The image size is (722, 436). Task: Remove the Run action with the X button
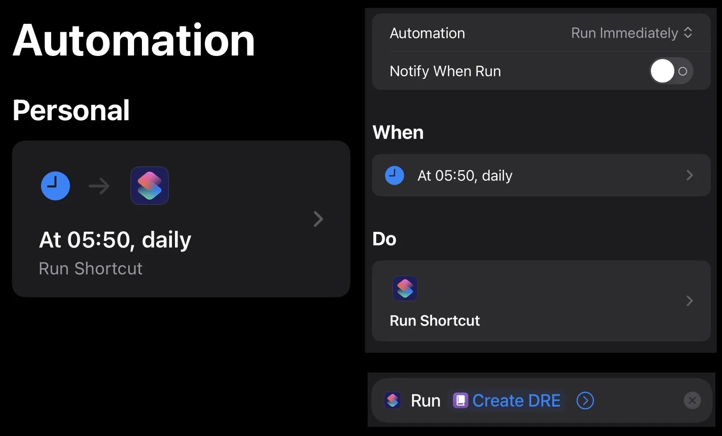point(692,401)
